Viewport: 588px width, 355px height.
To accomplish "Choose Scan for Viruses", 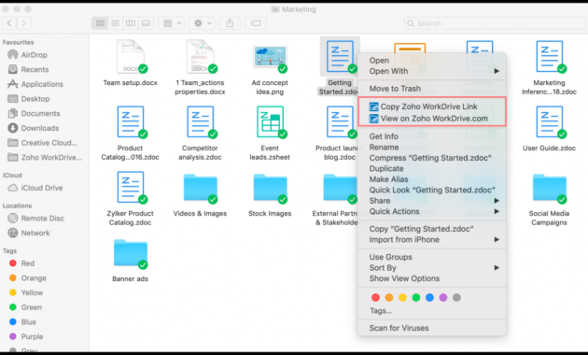I will [x=432, y=328].
